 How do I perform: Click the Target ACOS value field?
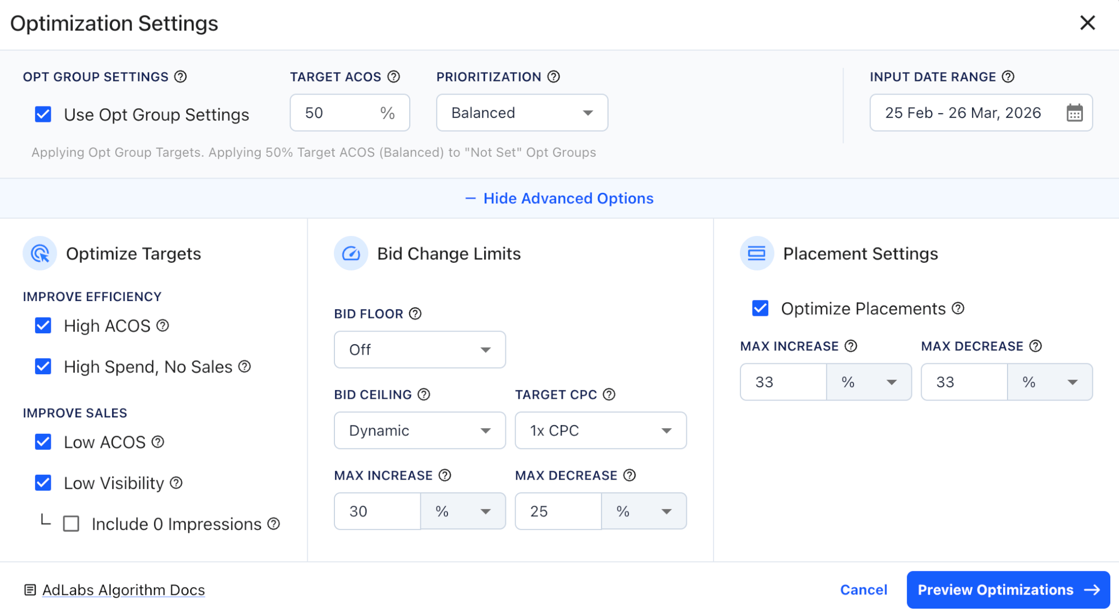(x=350, y=113)
